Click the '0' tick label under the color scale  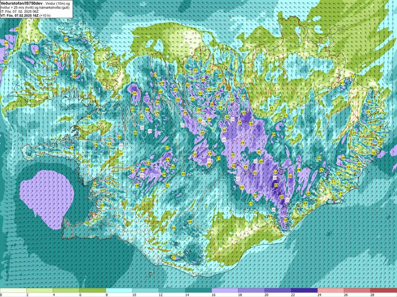coord(1,295)
